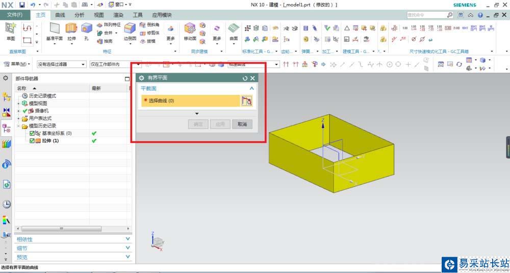Select the 孔 hole tool
Viewport: 510px width, 273px height.
pos(86,32)
